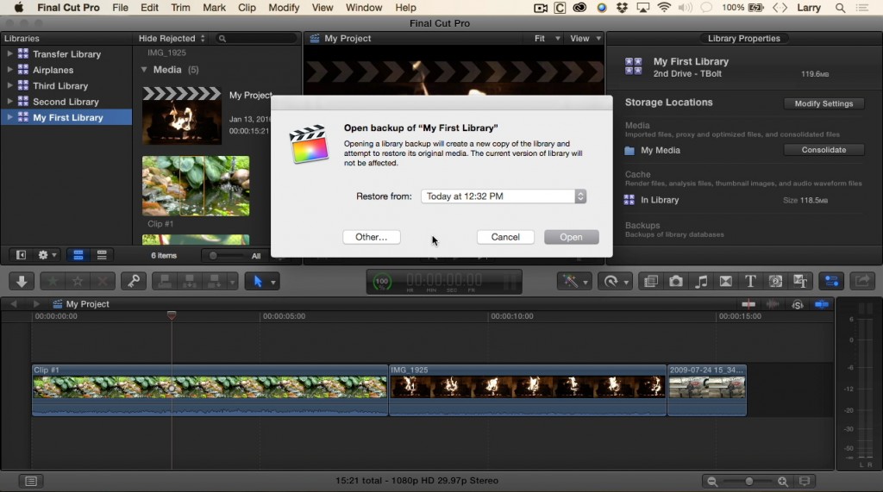
Task: Open the viewer Fit zoom popup
Action: [547, 38]
